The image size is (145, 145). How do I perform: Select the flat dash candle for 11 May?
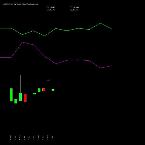pyautogui.click(x=30, y=89)
